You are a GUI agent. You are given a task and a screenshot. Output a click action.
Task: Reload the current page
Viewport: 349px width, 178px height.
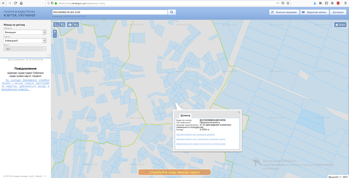[x=16, y=3]
